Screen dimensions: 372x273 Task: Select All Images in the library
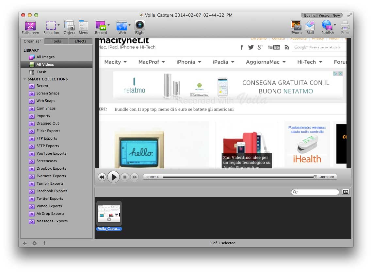pos(57,57)
